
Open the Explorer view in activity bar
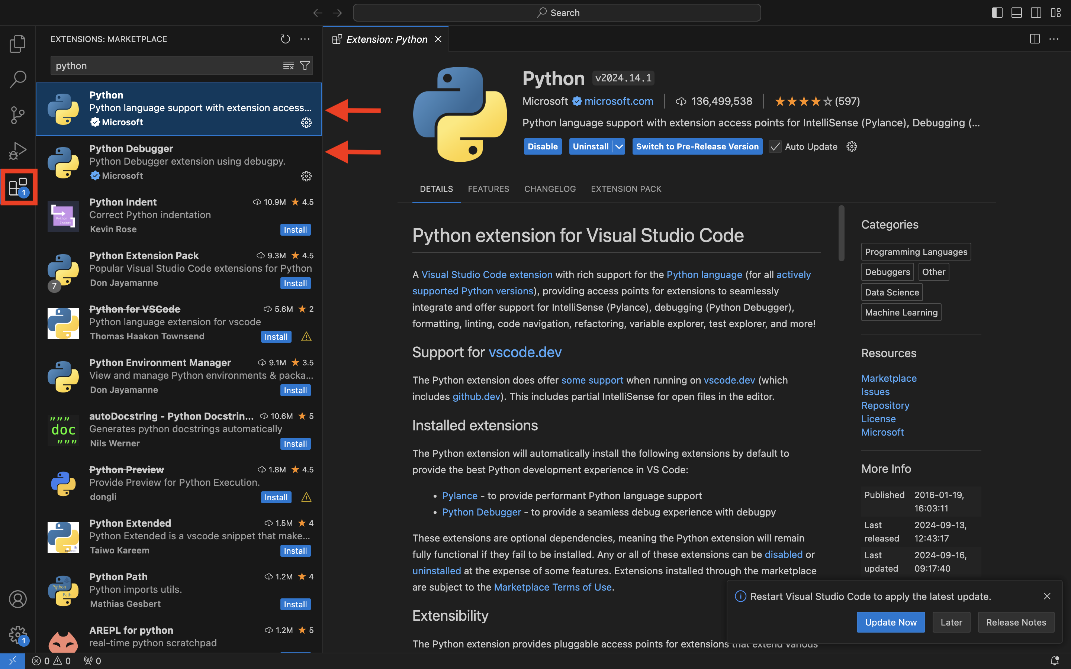click(x=18, y=43)
